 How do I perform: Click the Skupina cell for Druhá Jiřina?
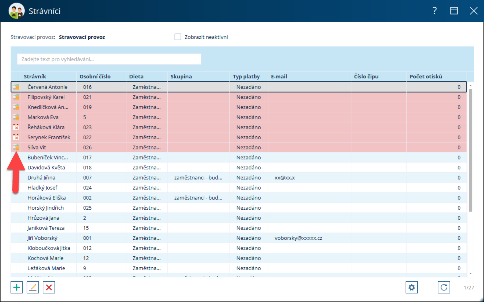tap(198, 178)
